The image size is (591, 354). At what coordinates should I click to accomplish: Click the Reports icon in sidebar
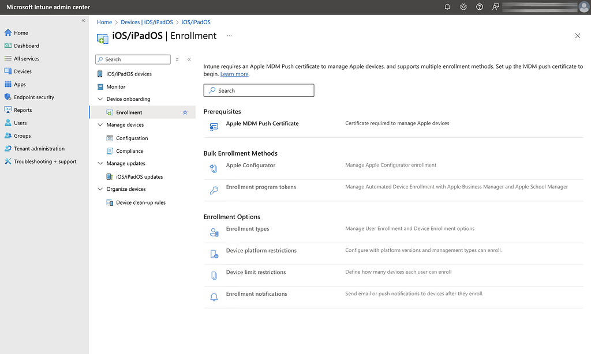[8, 110]
